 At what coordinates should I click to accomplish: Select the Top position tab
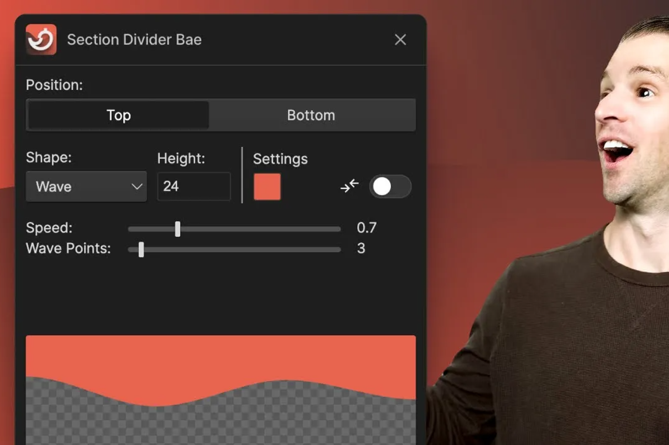coord(119,115)
